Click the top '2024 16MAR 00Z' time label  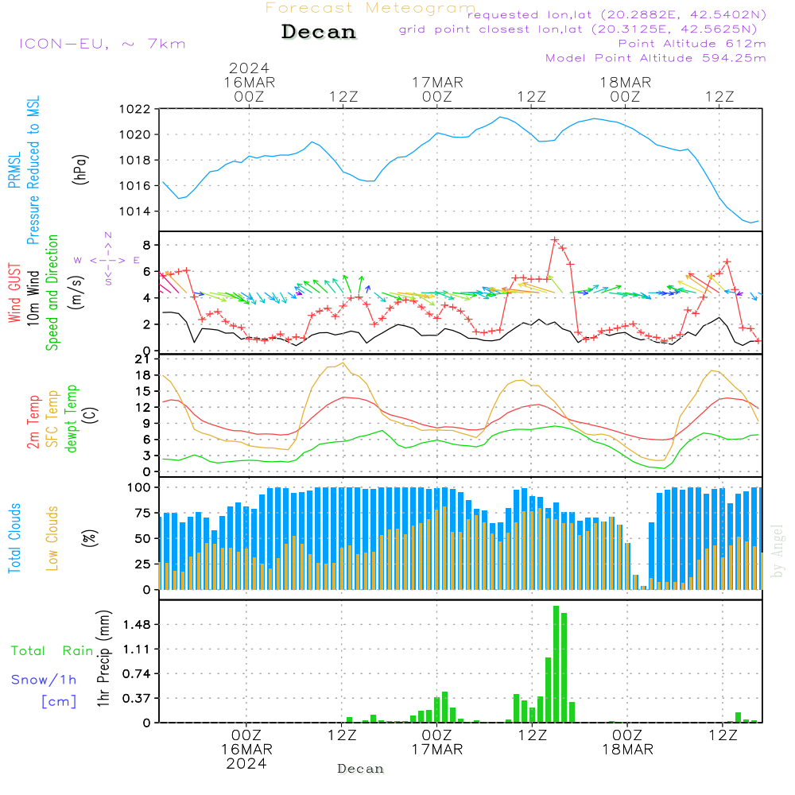[x=249, y=82]
